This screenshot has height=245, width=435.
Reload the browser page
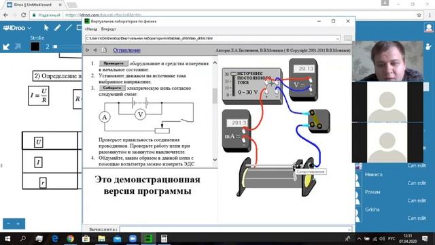click(x=24, y=15)
